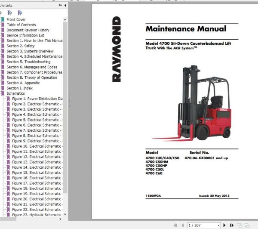Click the second bookmark options toolbar icon
Viewport: 258px width, 229px height.
pyautogui.click(x=10, y=12)
